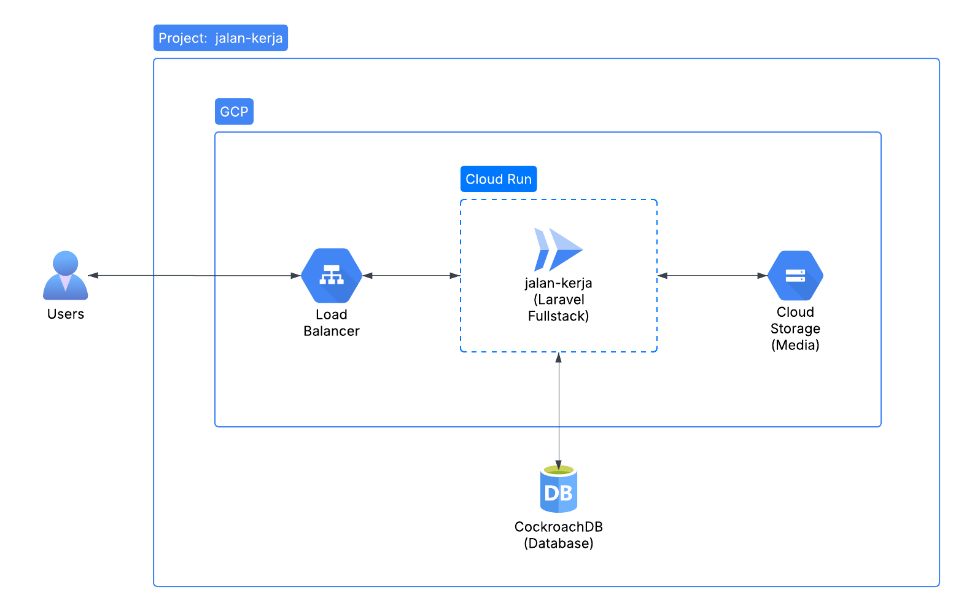964x611 pixels.
Task: Select the Cloud Run arrows icon
Action: (x=558, y=249)
